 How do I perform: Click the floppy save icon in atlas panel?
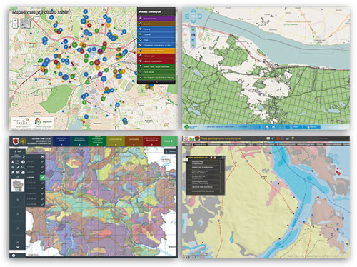coord(18,173)
